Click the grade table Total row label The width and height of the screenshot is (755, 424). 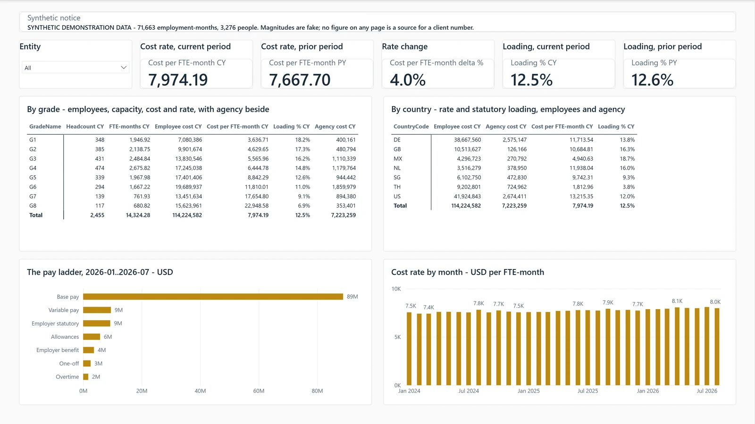pos(36,215)
